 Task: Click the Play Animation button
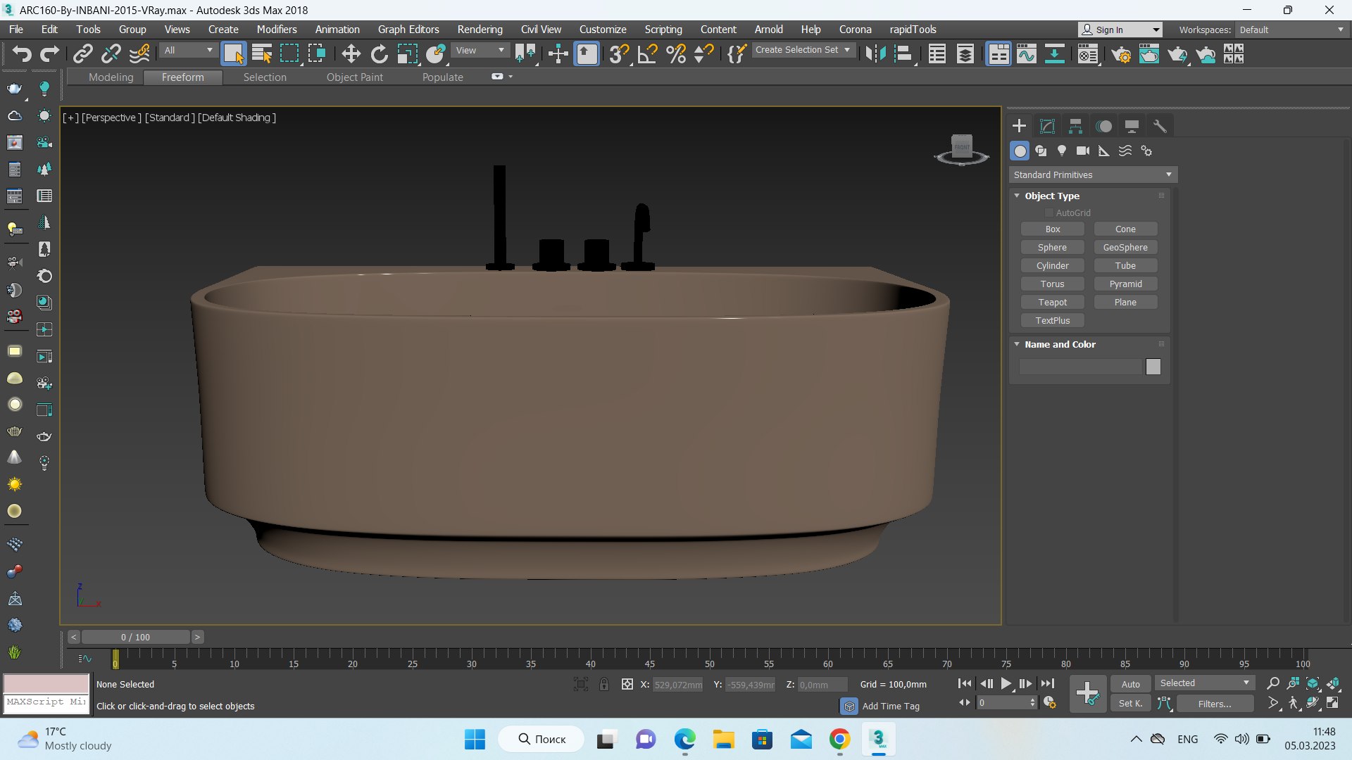click(x=1006, y=683)
